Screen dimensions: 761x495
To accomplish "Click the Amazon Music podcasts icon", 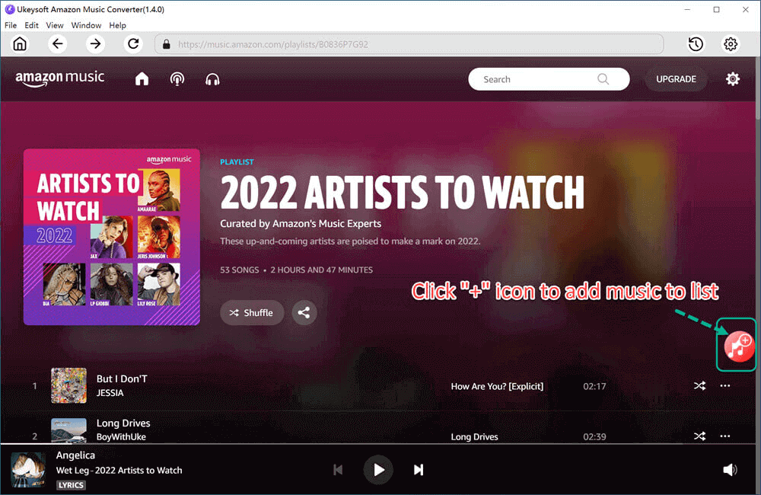I will click(177, 78).
